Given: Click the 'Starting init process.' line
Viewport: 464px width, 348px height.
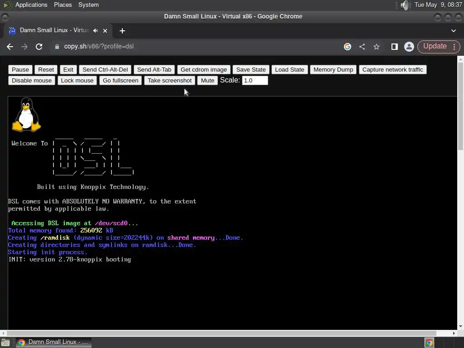Looking at the screenshot, I should point(48,252).
